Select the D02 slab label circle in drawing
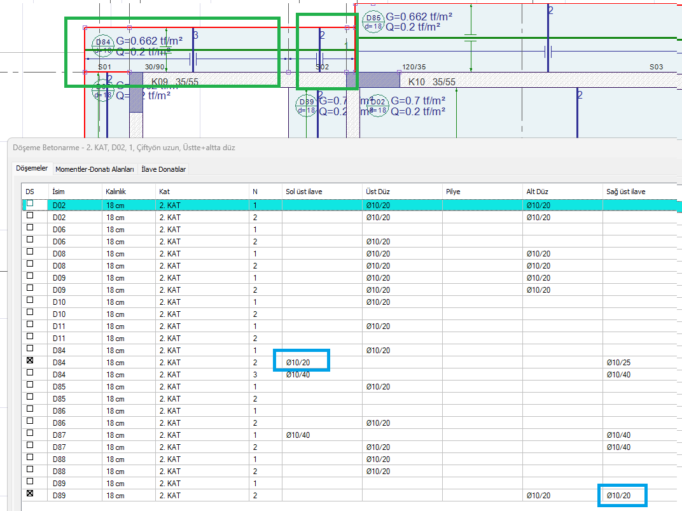 pos(378,106)
